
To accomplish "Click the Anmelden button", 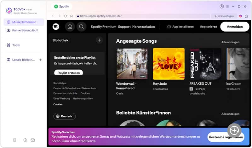I will point(235,27).
